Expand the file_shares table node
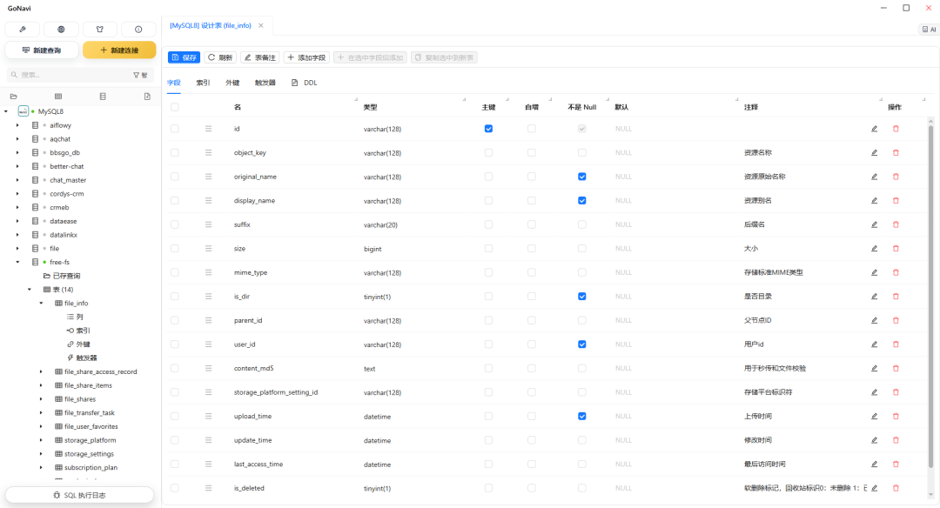The height and width of the screenshot is (508, 940). coord(41,399)
